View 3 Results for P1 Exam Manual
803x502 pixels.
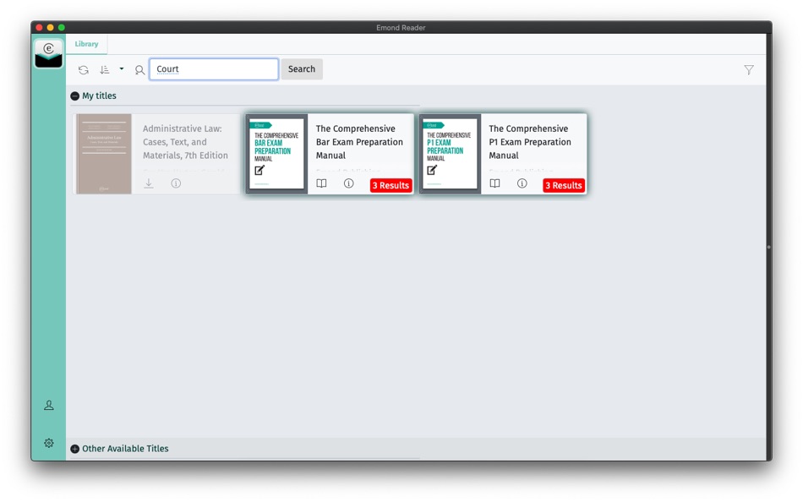point(564,185)
